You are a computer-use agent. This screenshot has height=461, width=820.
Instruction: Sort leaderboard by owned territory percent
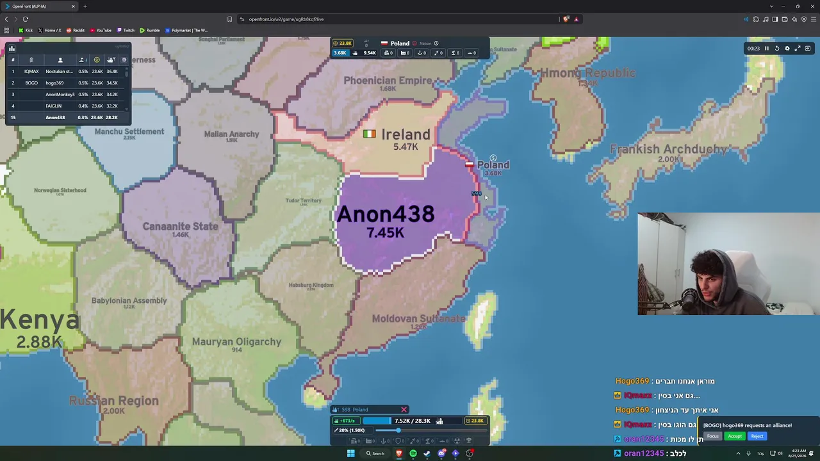pyautogui.click(x=83, y=60)
